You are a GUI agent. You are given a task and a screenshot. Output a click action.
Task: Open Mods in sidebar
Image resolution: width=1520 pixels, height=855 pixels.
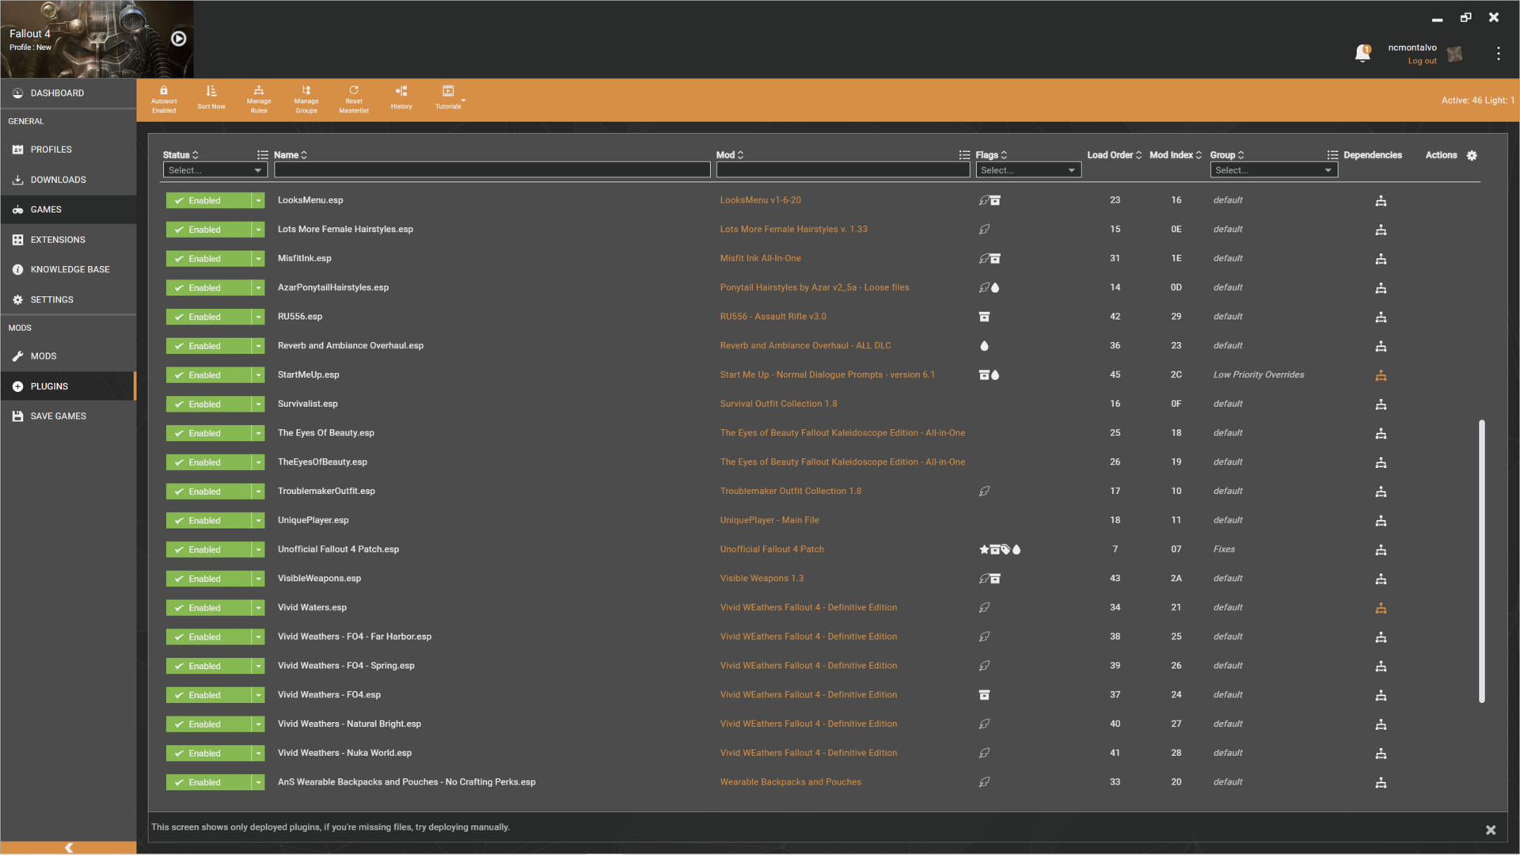(68, 356)
